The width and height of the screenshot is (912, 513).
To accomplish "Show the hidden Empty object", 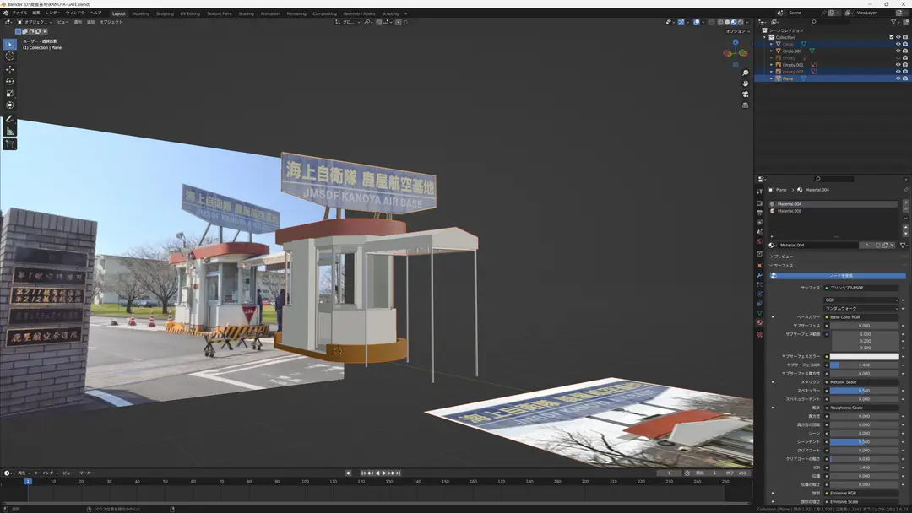I will (x=898, y=58).
